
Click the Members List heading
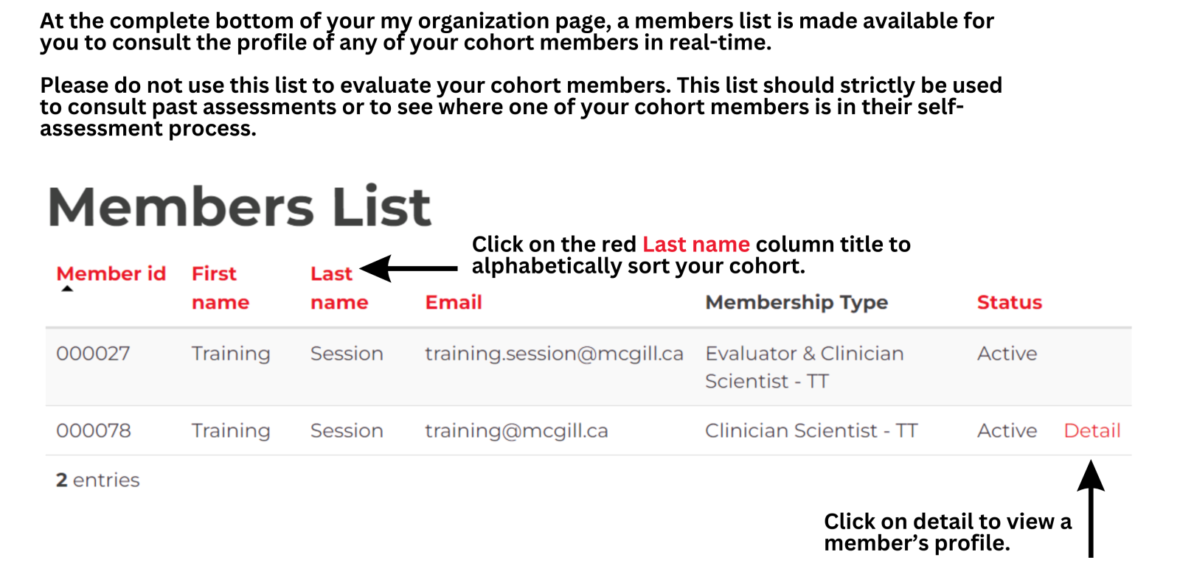240,206
